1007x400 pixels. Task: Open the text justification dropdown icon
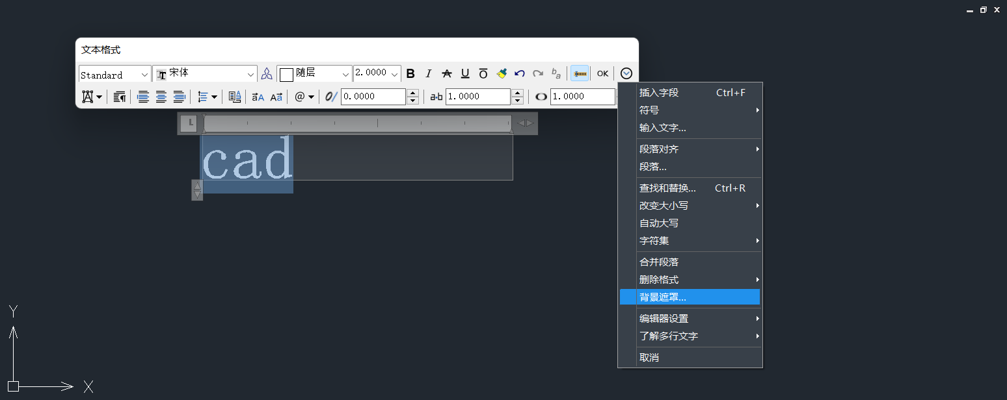92,97
